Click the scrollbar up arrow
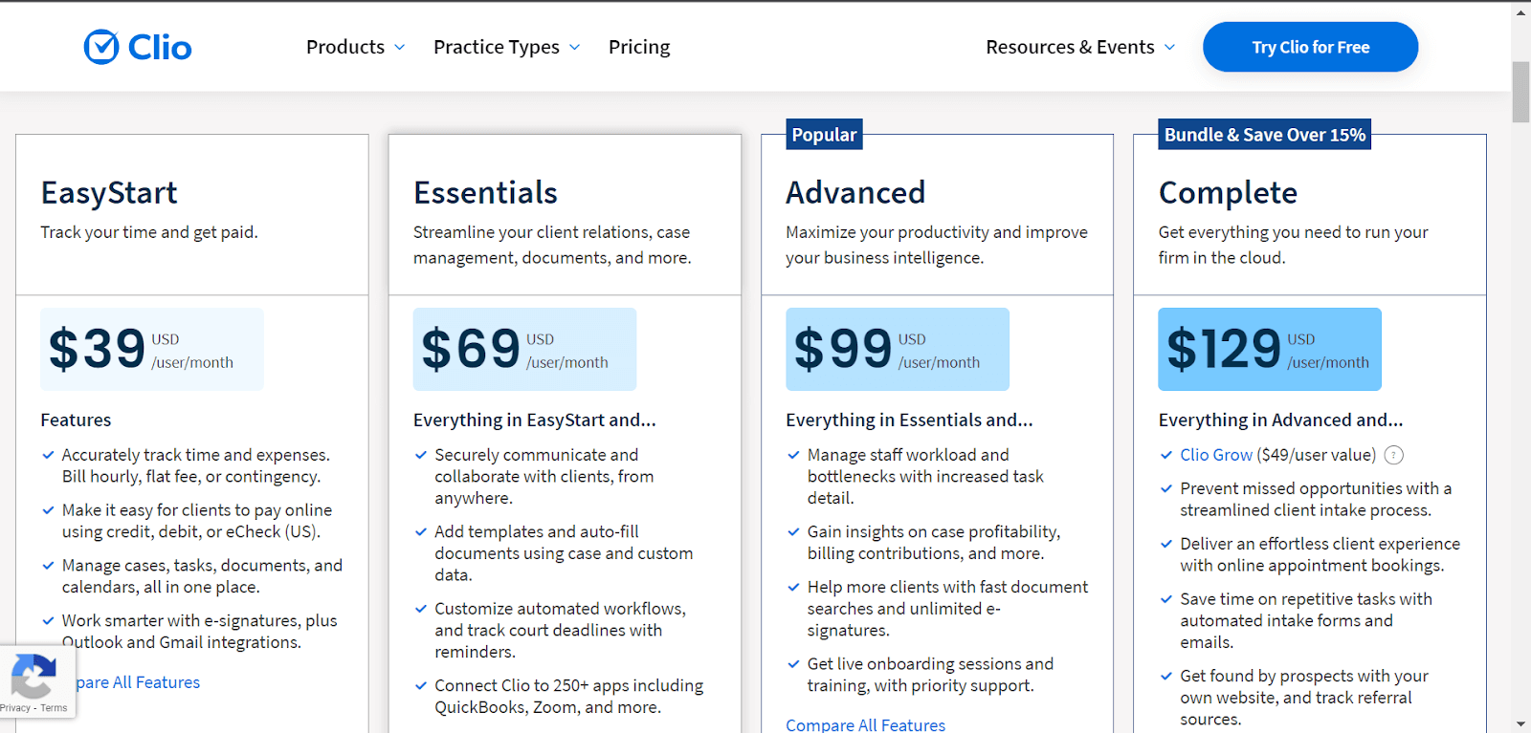 point(1520,11)
